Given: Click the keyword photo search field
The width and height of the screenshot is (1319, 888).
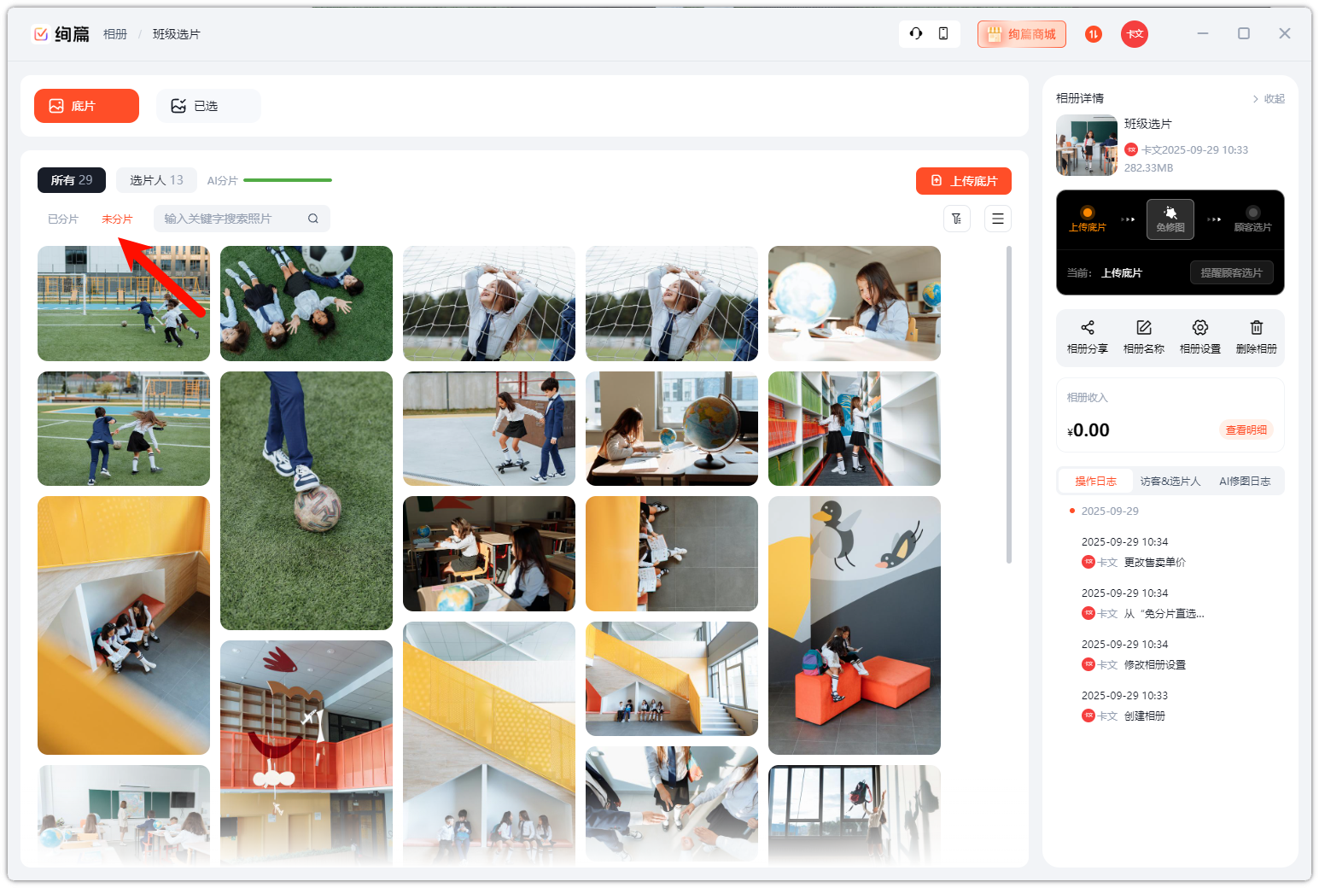Looking at the screenshot, I should tap(233, 219).
